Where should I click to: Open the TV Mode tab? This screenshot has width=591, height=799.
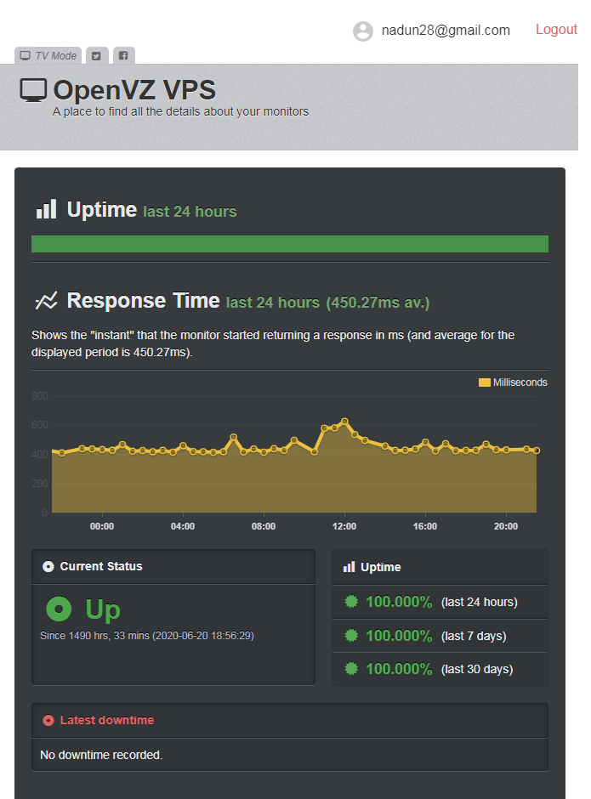coord(48,56)
